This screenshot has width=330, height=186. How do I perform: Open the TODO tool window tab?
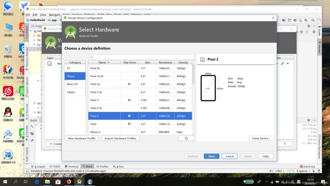click(x=55, y=166)
